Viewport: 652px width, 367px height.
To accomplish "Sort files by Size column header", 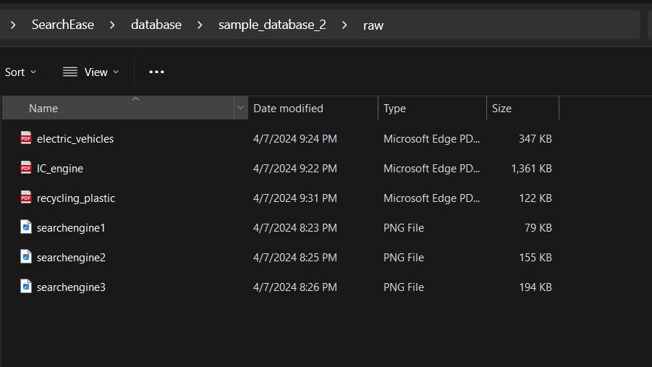I will coord(501,109).
